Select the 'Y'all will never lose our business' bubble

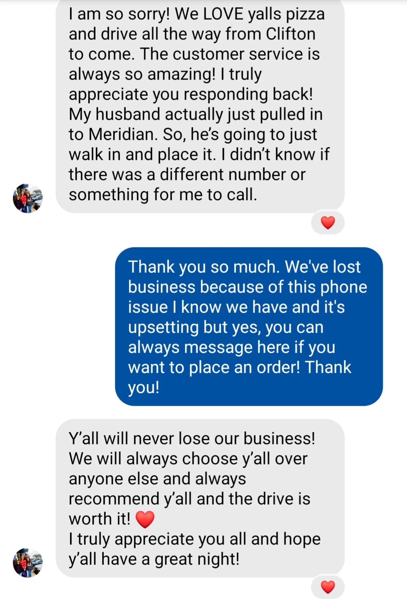[x=200, y=498]
